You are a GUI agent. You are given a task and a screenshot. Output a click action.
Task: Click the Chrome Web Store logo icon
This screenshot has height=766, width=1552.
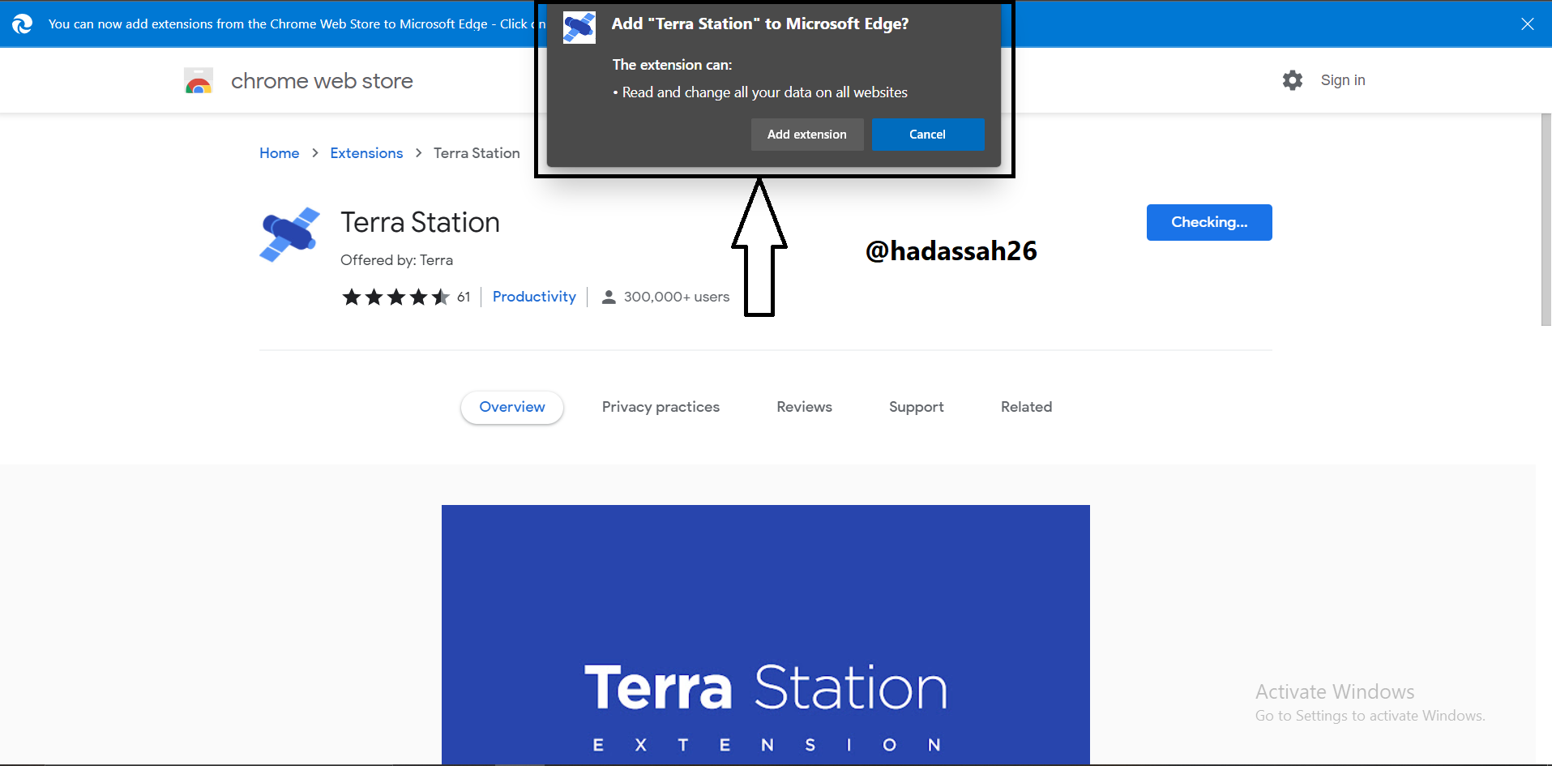click(199, 81)
